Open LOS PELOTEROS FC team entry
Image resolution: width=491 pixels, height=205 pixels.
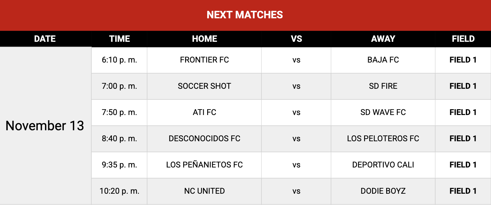pyautogui.click(x=383, y=138)
